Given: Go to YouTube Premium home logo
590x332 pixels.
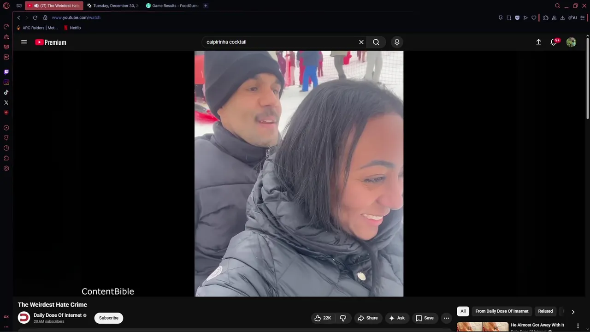Looking at the screenshot, I should pyautogui.click(x=51, y=42).
